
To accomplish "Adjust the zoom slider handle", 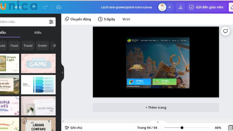I will pyautogui.click(x=182, y=128).
